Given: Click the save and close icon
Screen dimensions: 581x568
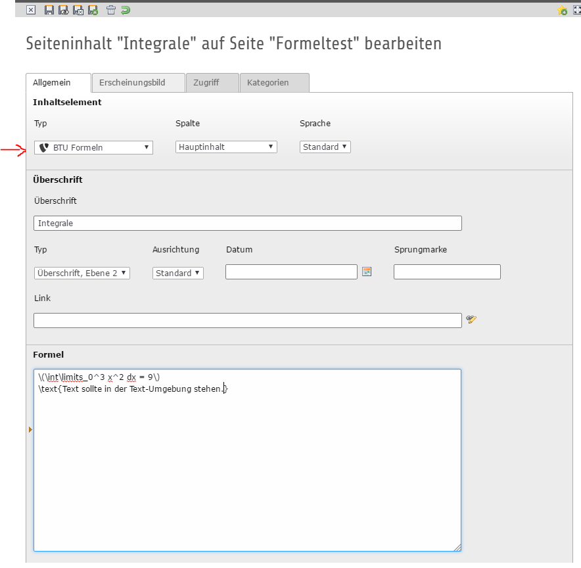Looking at the screenshot, I should coord(78,10).
